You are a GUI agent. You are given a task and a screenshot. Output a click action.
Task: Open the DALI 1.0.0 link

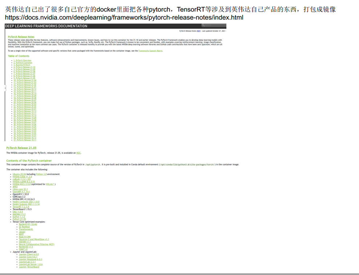click(18, 212)
